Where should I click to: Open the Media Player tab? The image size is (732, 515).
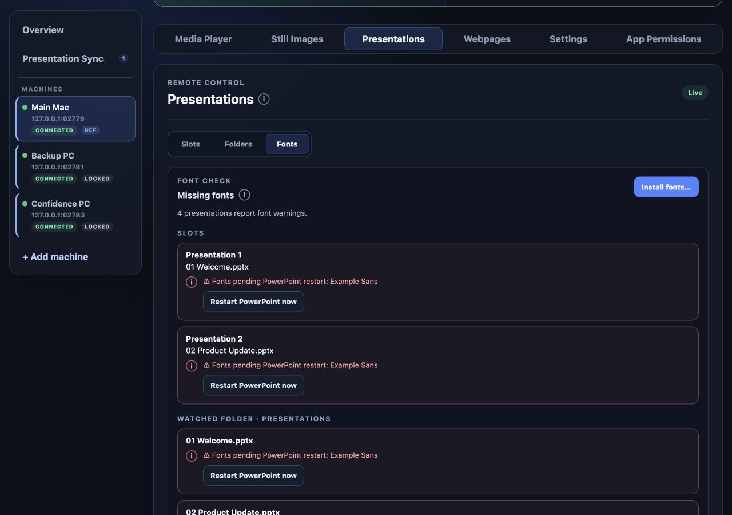(x=204, y=39)
